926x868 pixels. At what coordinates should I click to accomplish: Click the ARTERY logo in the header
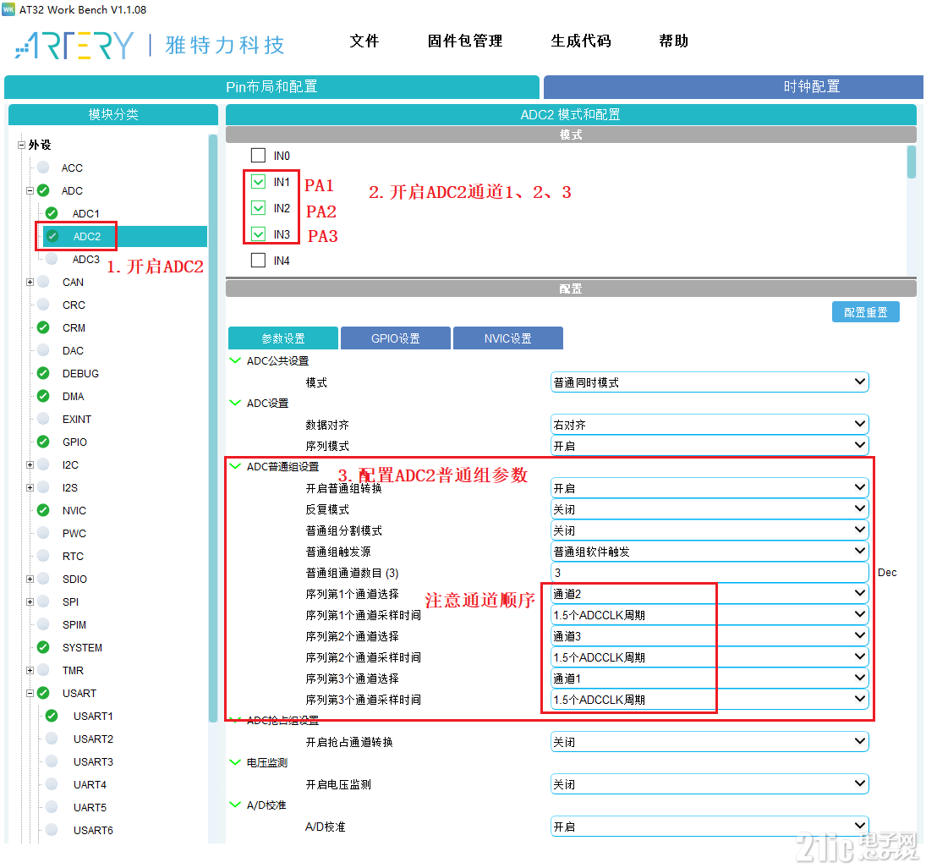(75, 45)
